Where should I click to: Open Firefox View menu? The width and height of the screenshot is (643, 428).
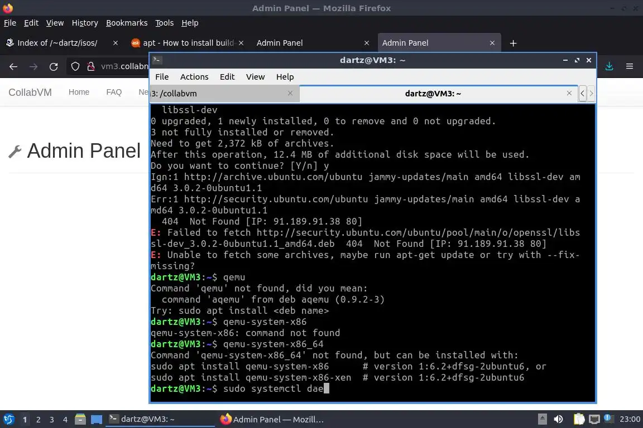tap(55, 23)
